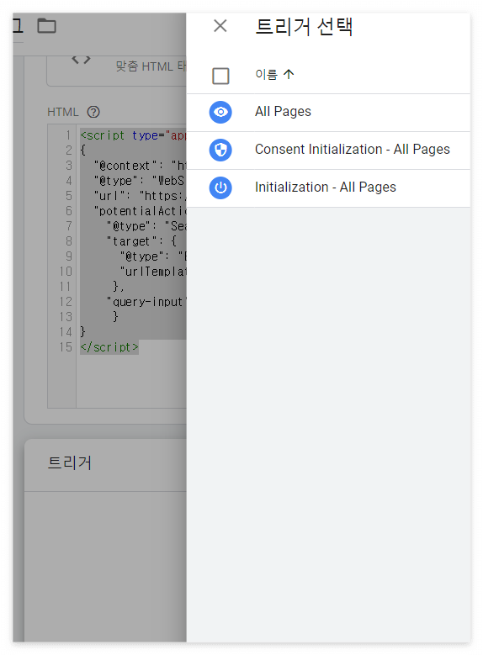Image resolution: width=483 pixels, height=655 pixels.
Task: Close the 트리거 선택 panel
Action: tap(220, 26)
